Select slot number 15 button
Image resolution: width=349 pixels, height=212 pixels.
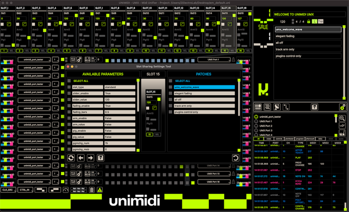224,51
